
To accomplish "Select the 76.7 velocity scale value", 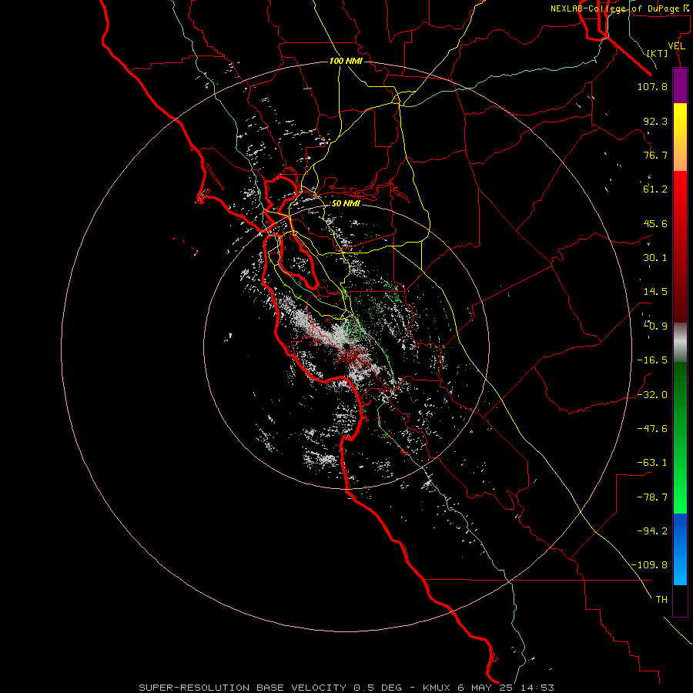I will pyautogui.click(x=655, y=155).
